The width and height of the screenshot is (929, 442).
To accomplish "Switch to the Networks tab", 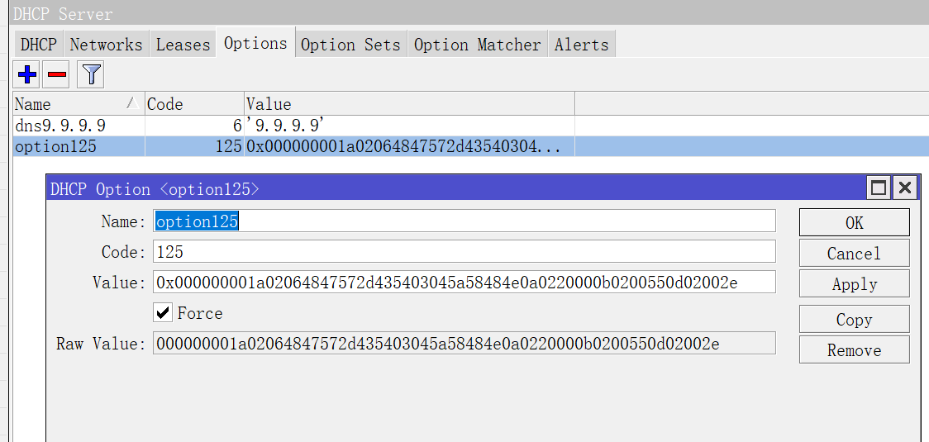I will coord(106,45).
